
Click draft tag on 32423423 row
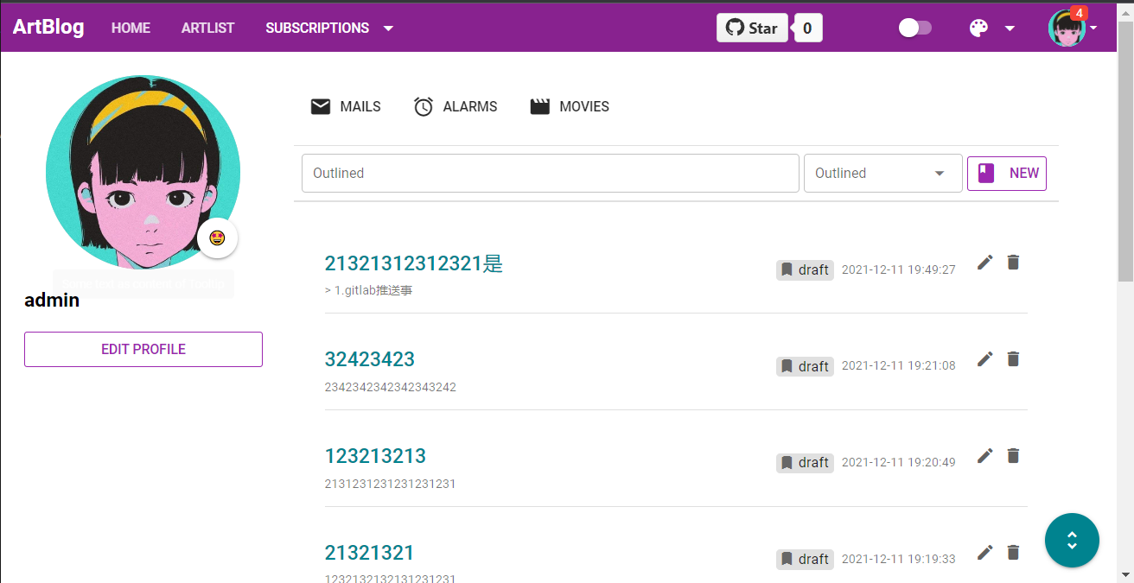pos(805,366)
